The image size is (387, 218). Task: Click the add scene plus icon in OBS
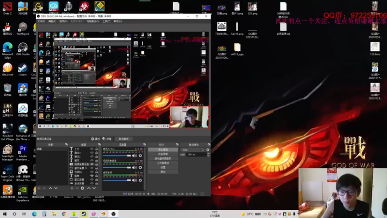tap(39, 188)
